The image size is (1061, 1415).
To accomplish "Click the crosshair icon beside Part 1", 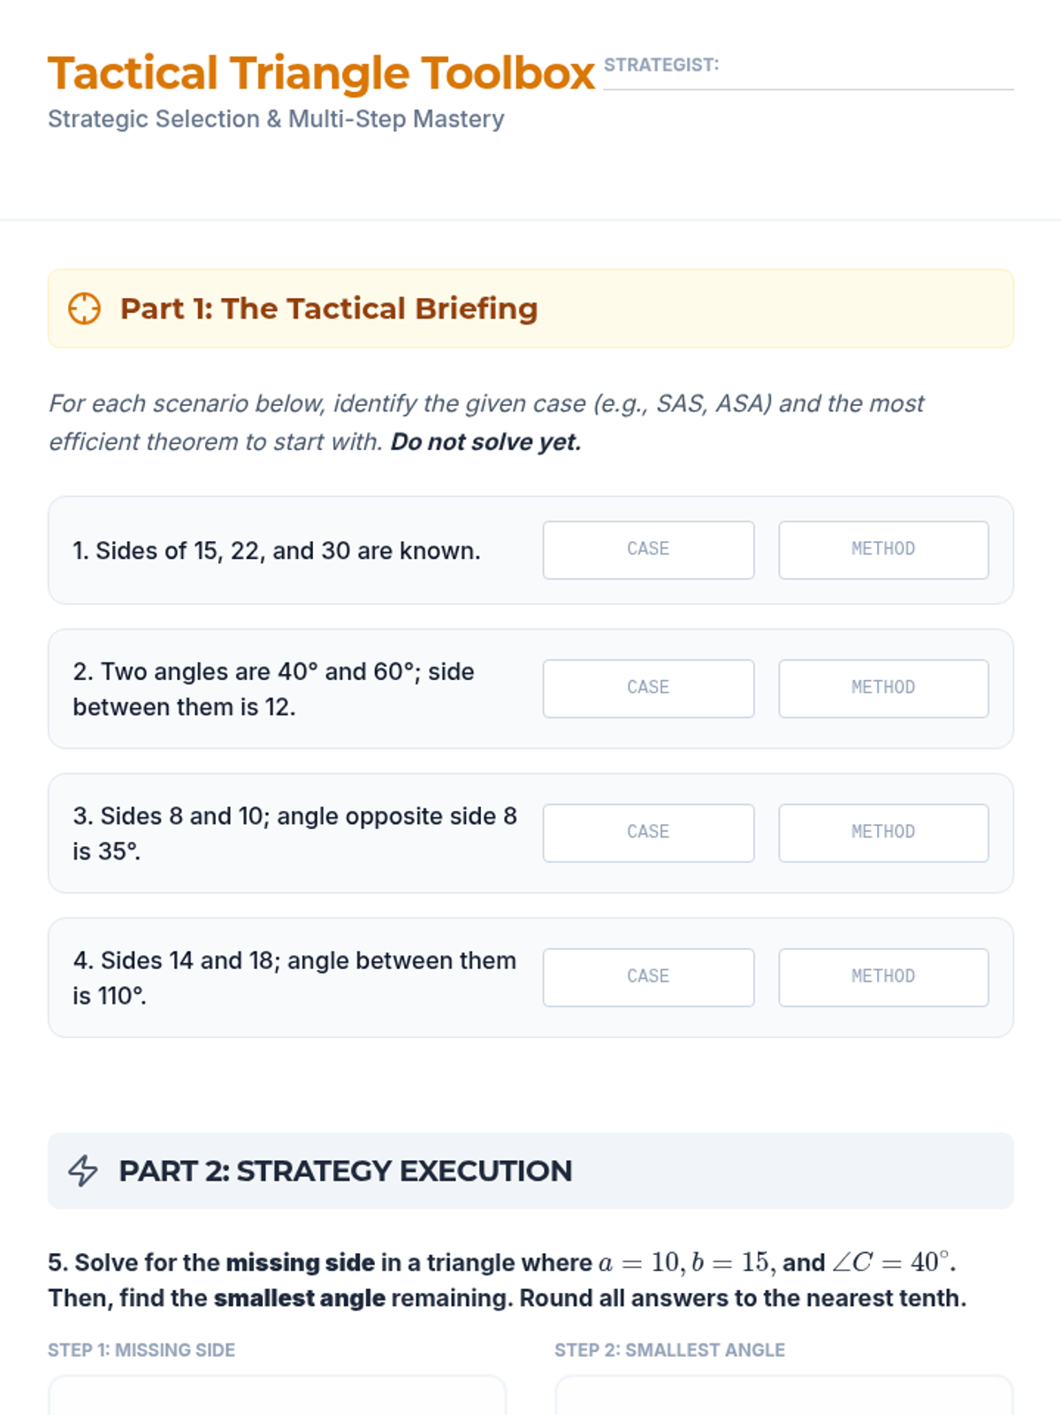I will tap(84, 309).
